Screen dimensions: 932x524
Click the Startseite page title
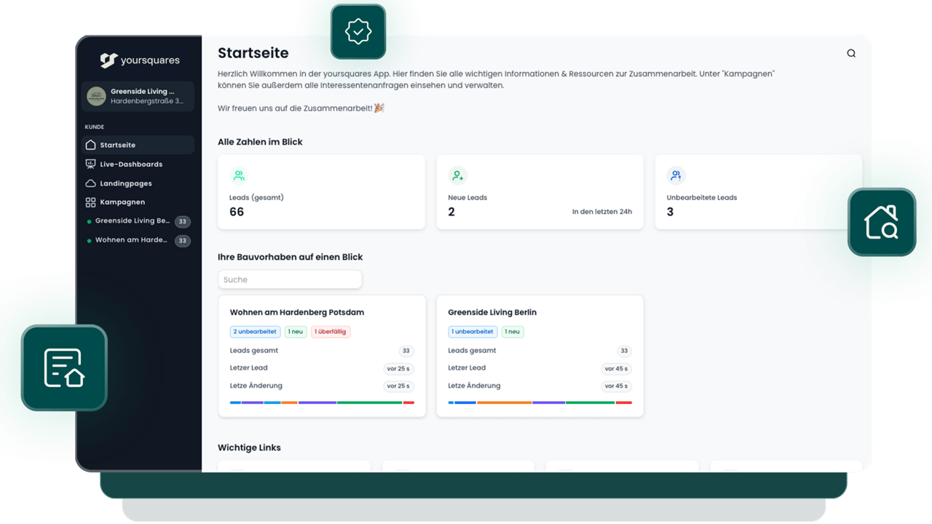pos(253,53)
